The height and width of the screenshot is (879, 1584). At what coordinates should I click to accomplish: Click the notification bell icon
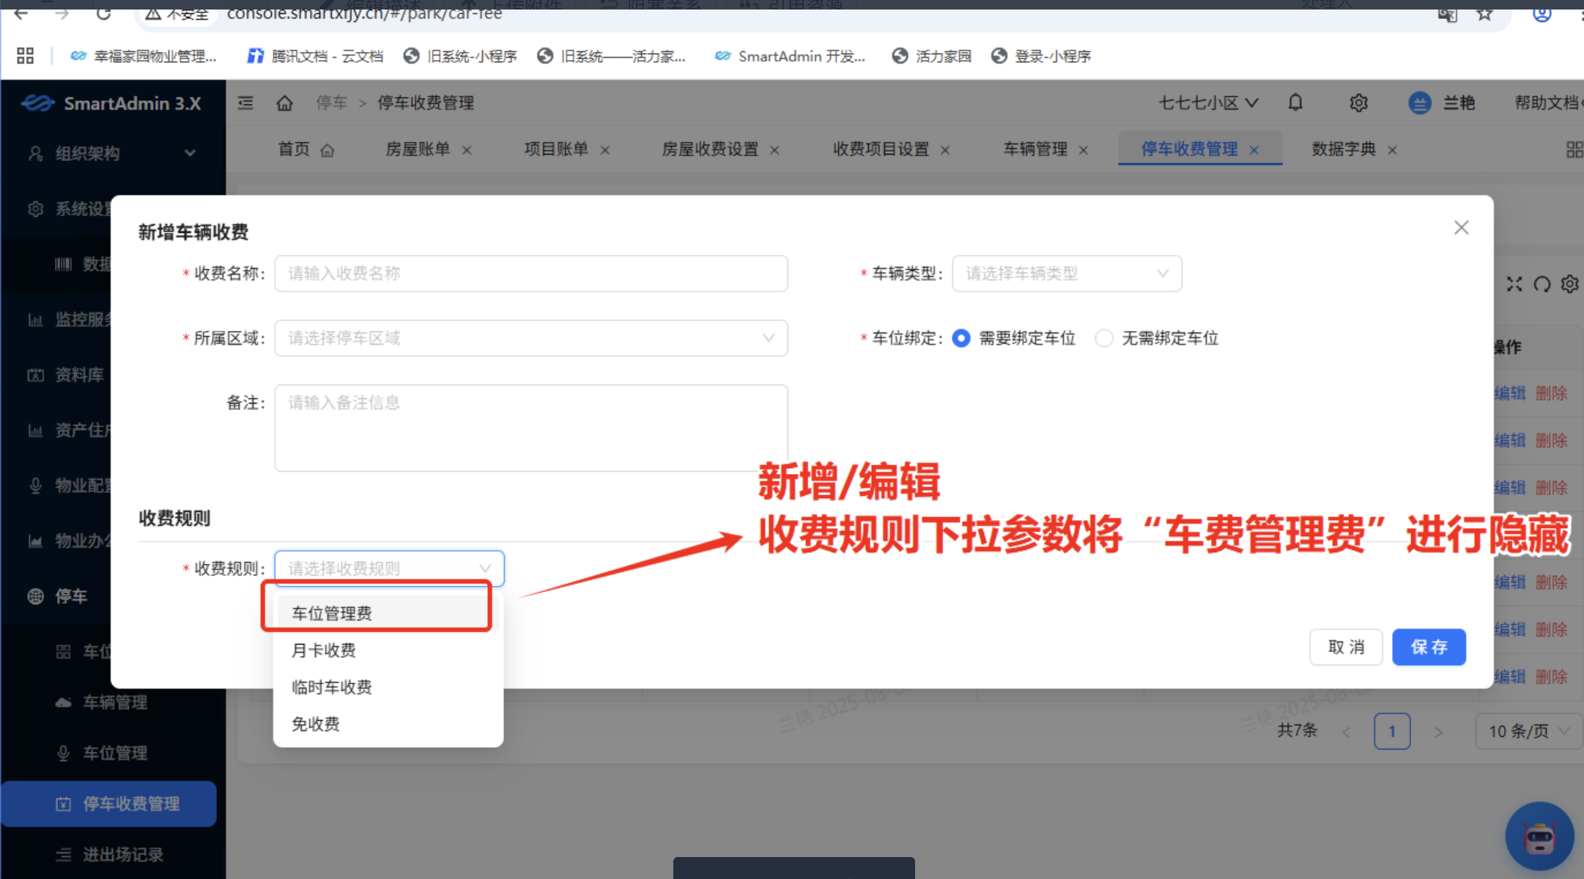click(x=1295, y=103)
